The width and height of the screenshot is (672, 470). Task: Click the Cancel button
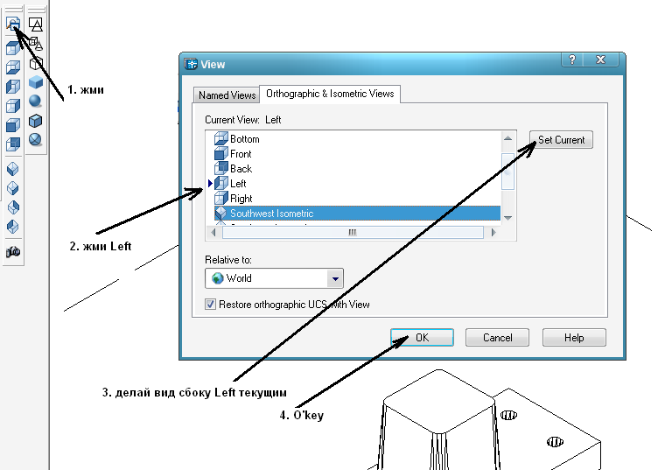point(497,338)
